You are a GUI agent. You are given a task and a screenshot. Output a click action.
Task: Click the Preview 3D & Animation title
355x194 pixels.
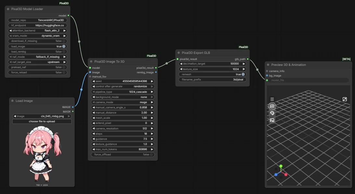pyautogui.click(x=288, y=65)
